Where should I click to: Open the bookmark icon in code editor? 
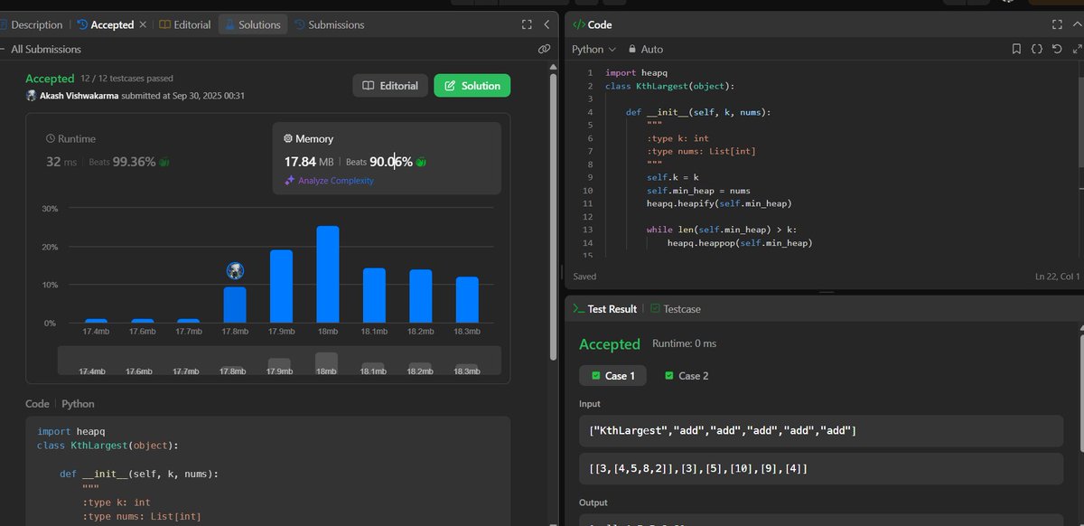1018,49
